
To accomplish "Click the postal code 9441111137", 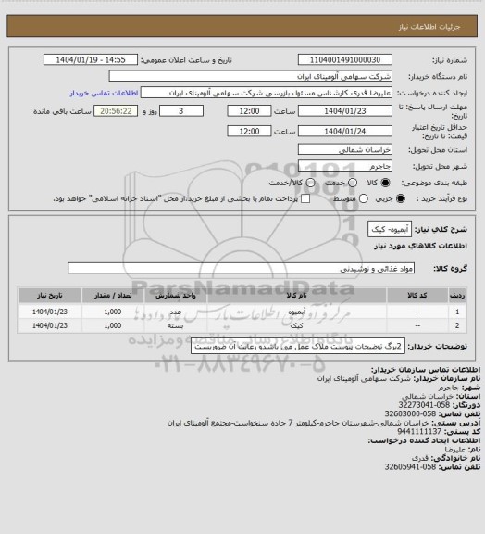I will point(419,431).
